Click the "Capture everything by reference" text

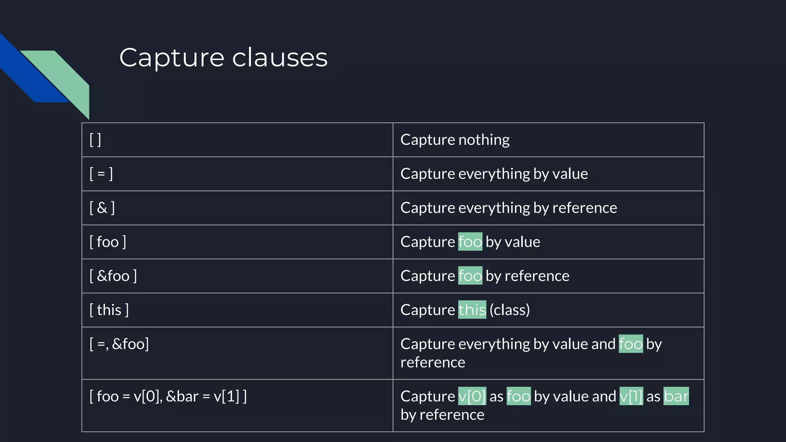(509, 208)
